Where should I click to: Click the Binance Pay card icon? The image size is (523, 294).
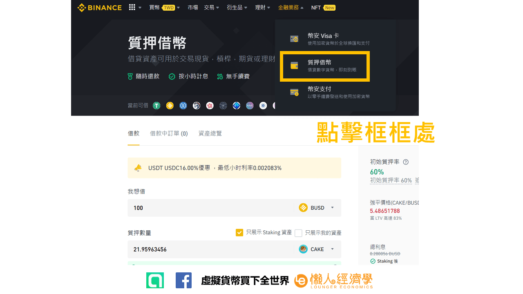coord(294,92)
